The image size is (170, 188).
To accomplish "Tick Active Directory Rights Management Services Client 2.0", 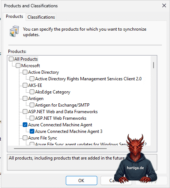I will tap(32, 79).
